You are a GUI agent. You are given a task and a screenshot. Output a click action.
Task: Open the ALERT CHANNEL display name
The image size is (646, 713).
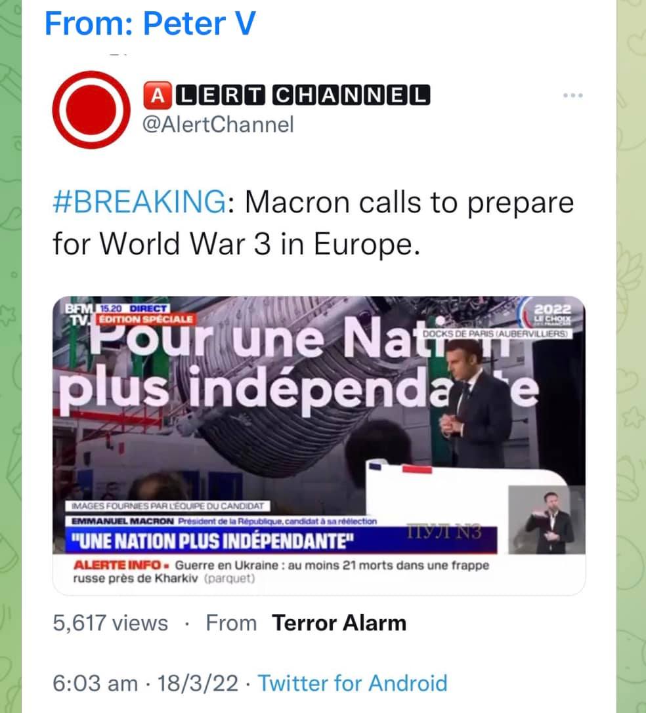pos(287,96)
